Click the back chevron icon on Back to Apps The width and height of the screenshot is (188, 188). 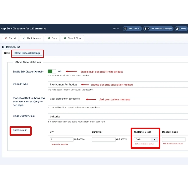pos(24,38)
